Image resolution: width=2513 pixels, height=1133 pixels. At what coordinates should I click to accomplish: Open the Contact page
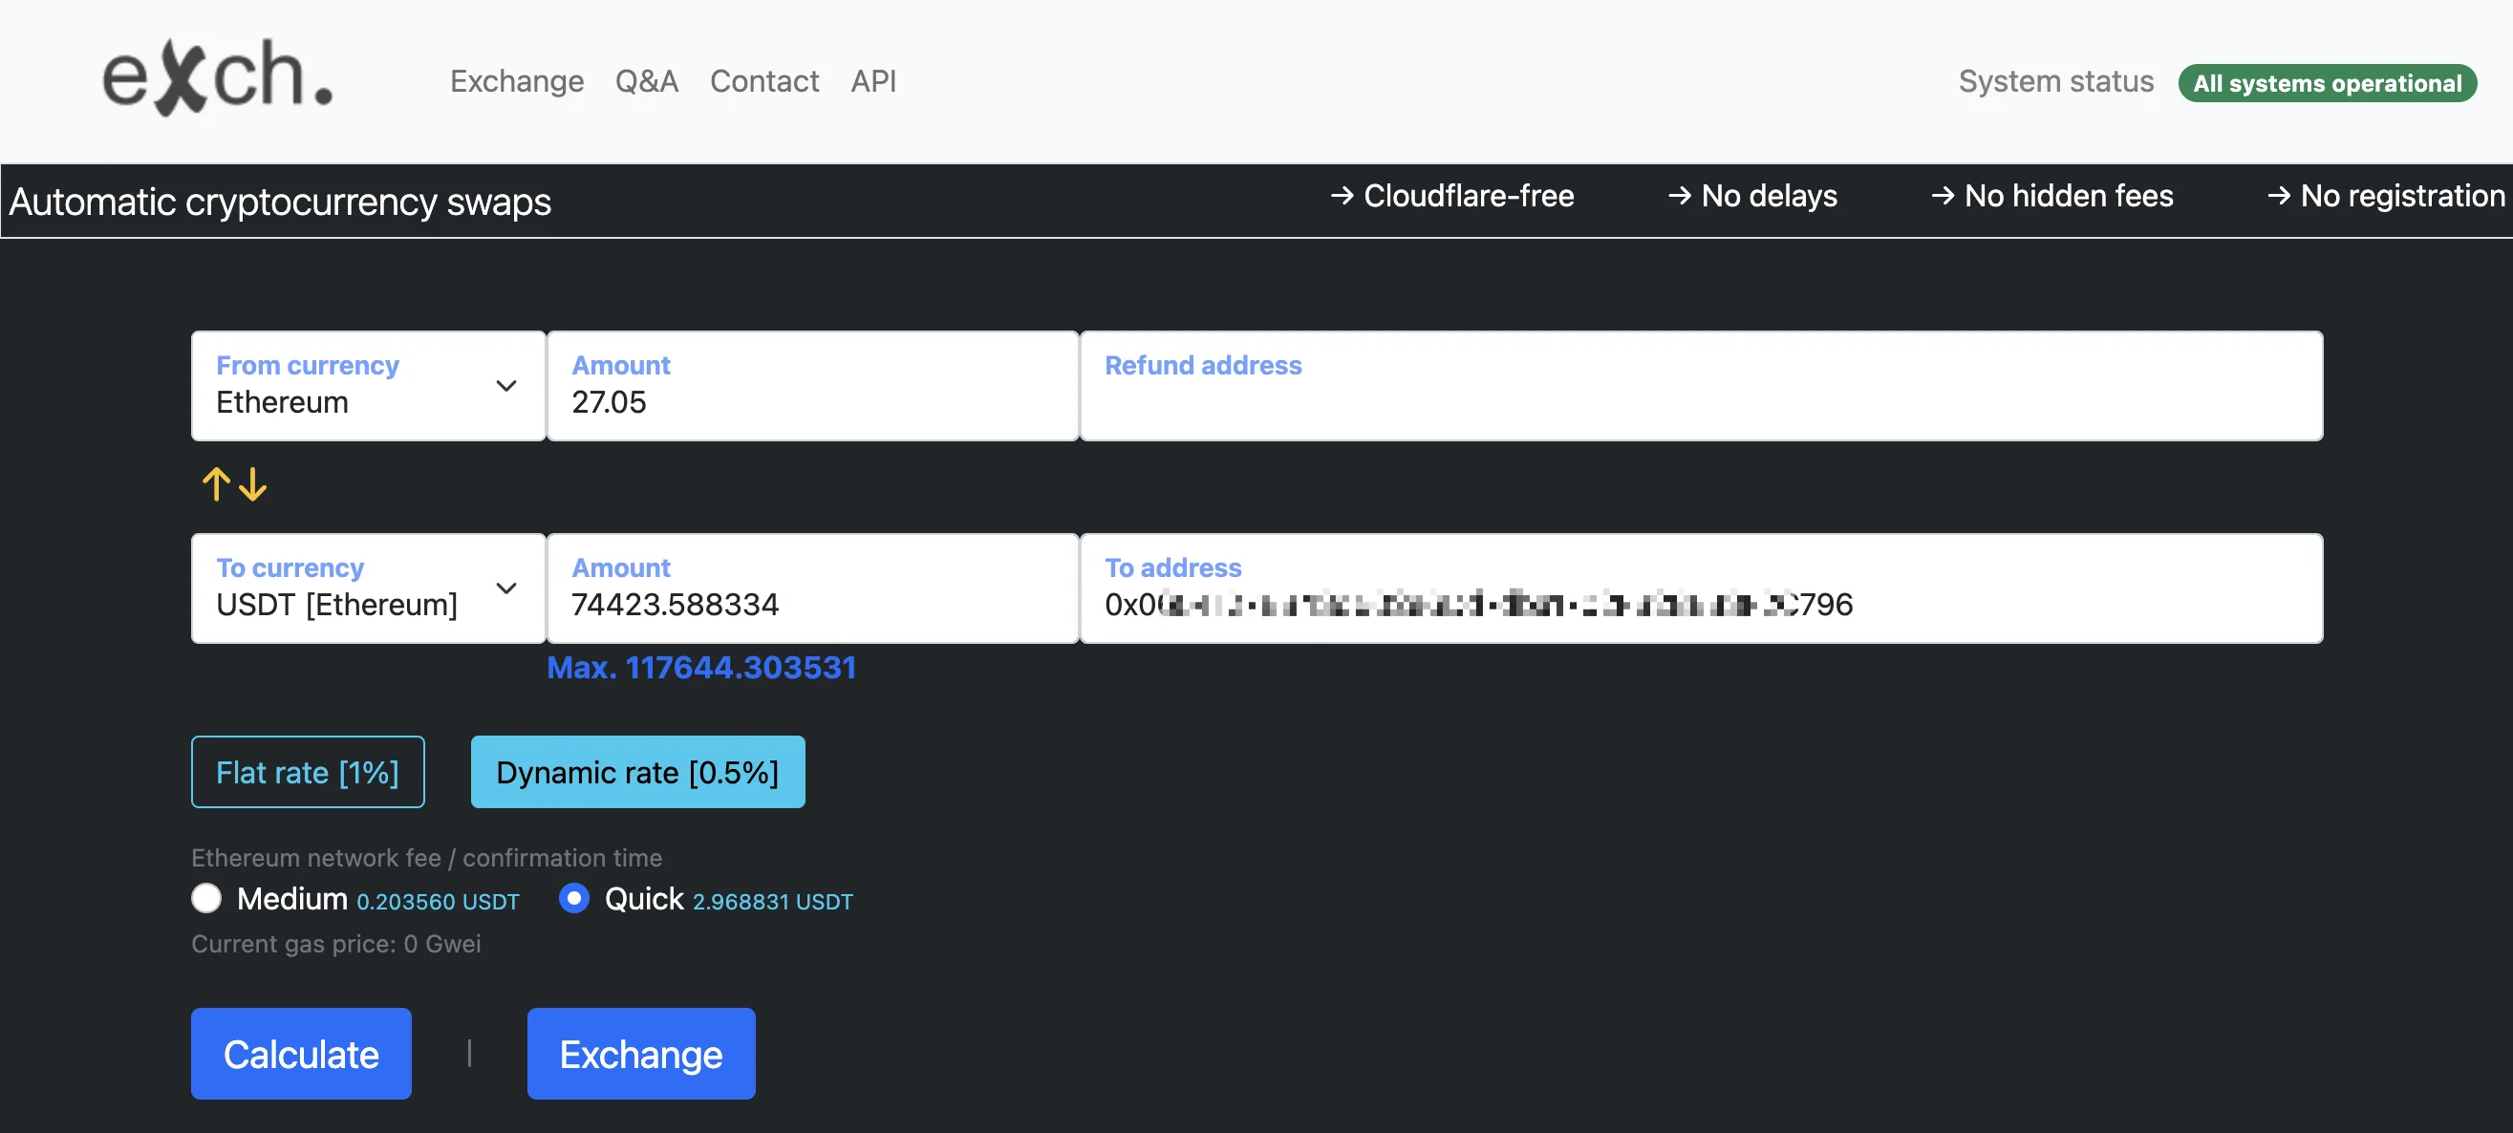(763, 81)
